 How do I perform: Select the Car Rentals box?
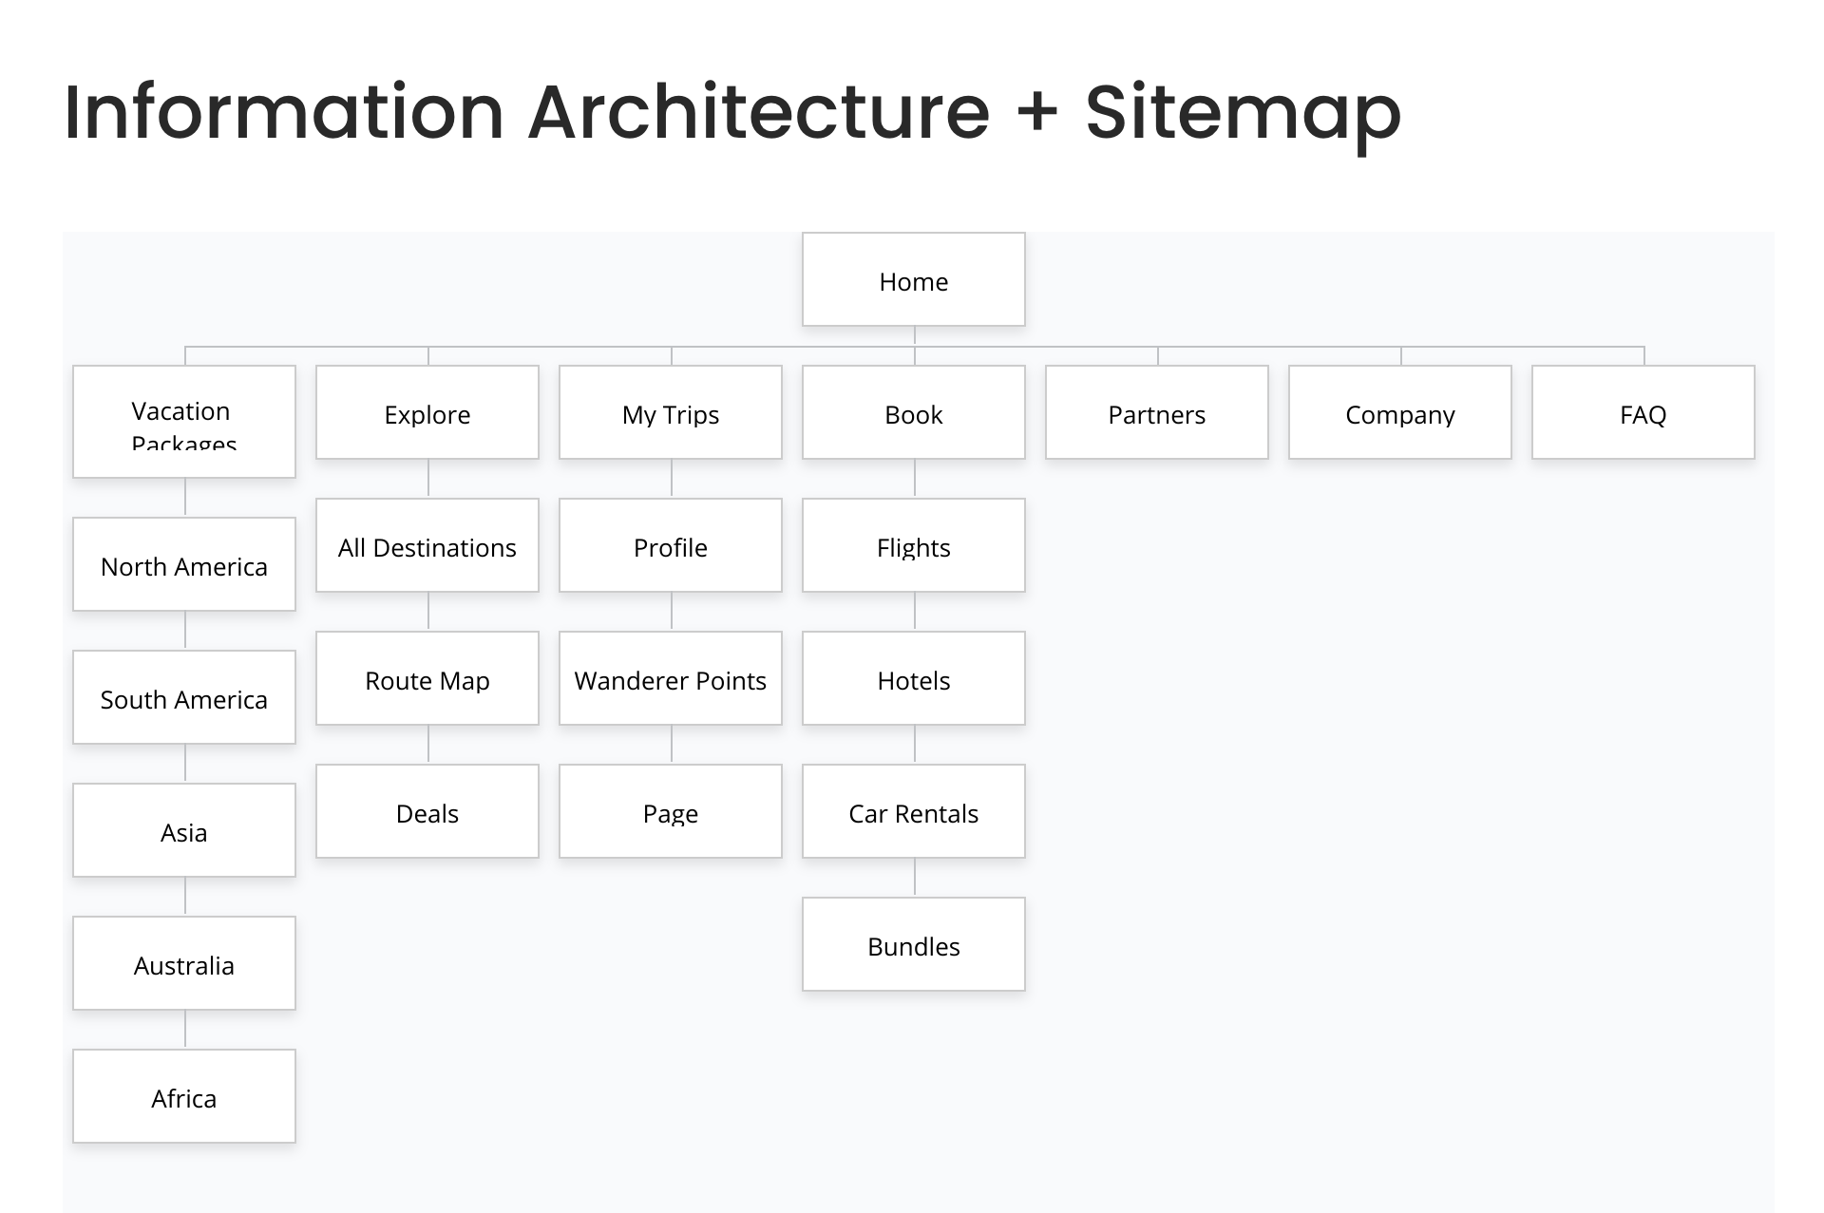tap(914, 811)
